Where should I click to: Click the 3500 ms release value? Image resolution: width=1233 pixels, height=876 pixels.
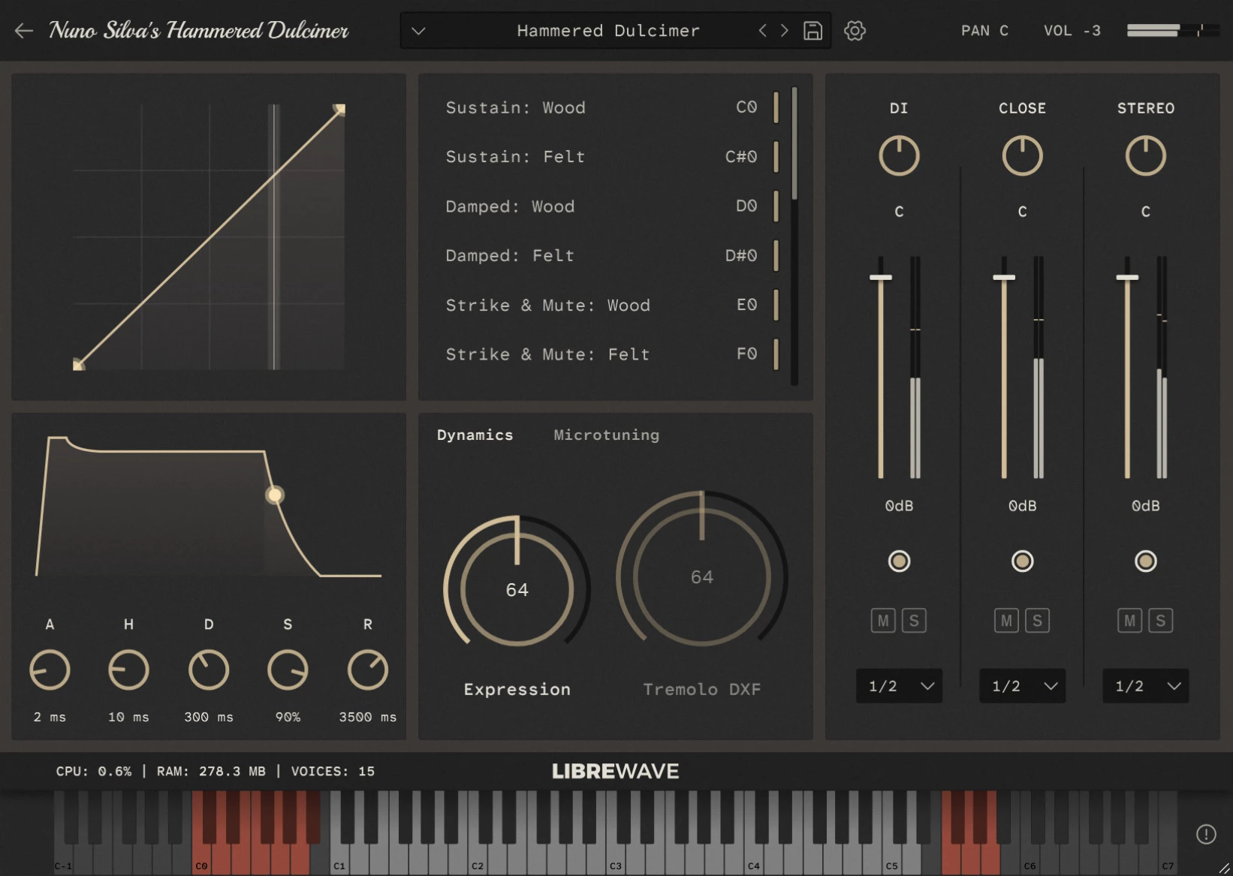click(x=368, y=718)
